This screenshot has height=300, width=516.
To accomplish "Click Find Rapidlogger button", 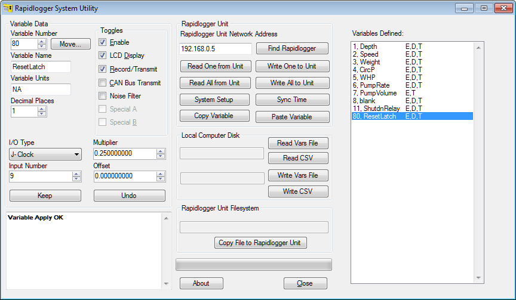I will [x=292, y=48].
